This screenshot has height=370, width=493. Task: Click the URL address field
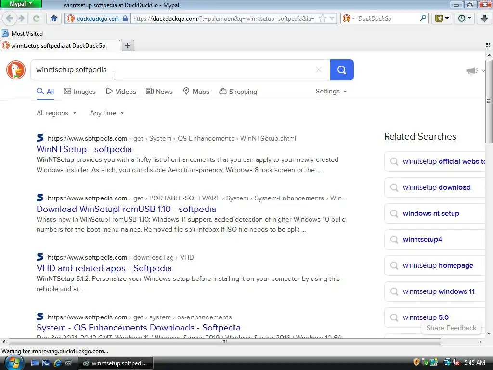point(224,19)
